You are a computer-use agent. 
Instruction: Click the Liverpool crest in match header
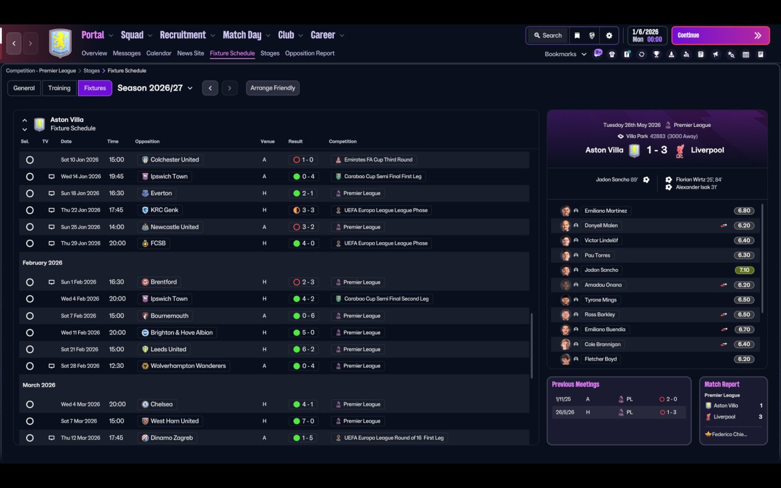coord(680,151)
